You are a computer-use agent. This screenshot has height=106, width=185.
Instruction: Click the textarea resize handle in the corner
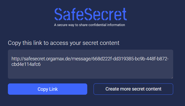(172, 77)
